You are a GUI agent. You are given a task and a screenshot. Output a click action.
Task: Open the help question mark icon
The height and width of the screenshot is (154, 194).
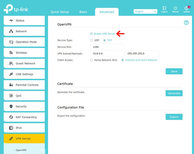point(186,23)
